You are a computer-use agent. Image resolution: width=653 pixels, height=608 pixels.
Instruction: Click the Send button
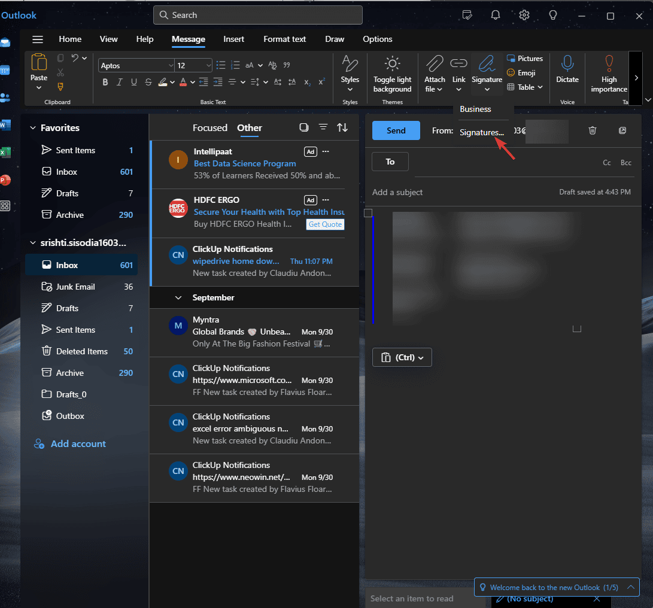click(x=396, y=131)
